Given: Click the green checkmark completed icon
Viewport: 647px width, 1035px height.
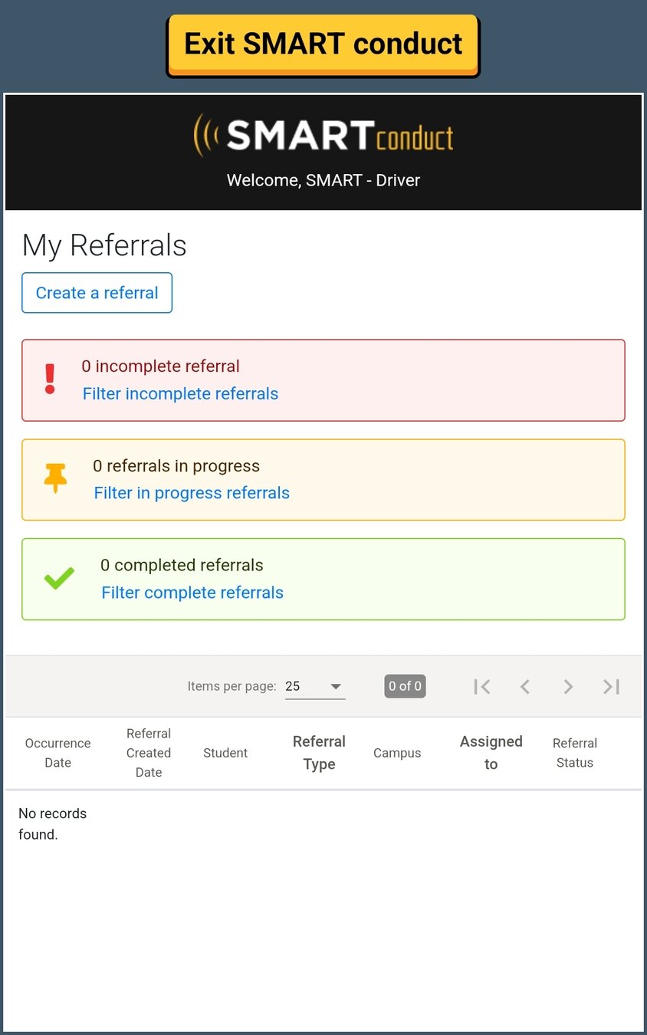Looking at the screenshot, I should tap(59, 578).
